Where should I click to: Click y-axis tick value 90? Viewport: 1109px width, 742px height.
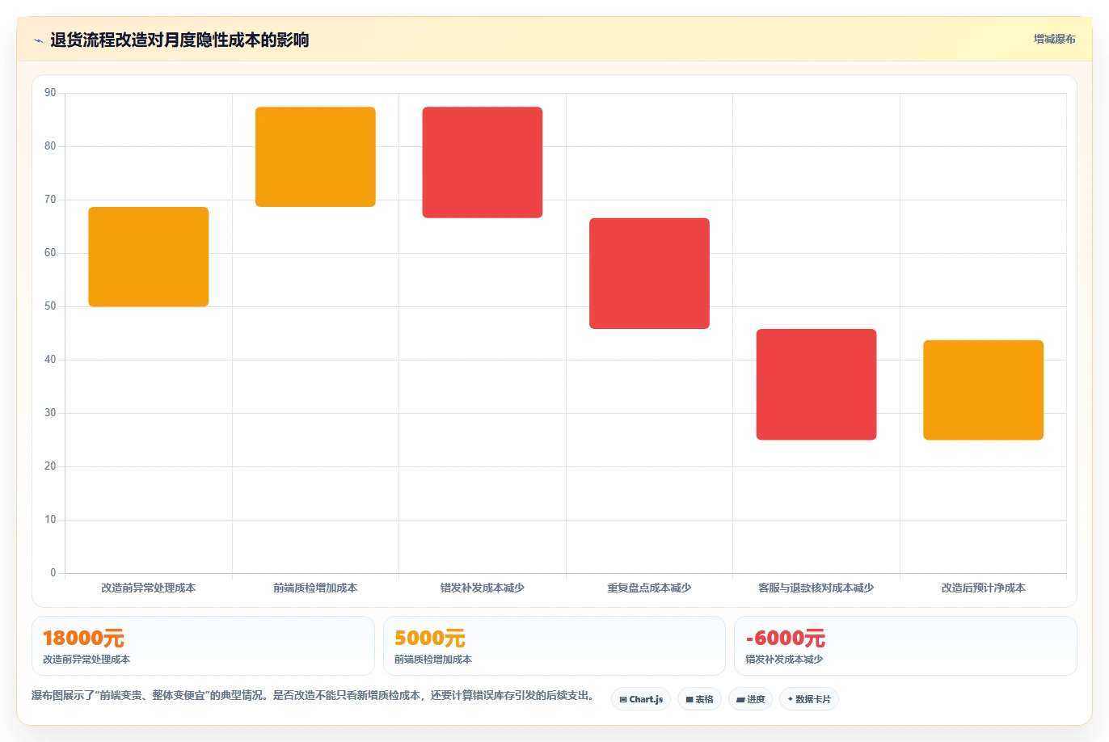click(50, 93)
